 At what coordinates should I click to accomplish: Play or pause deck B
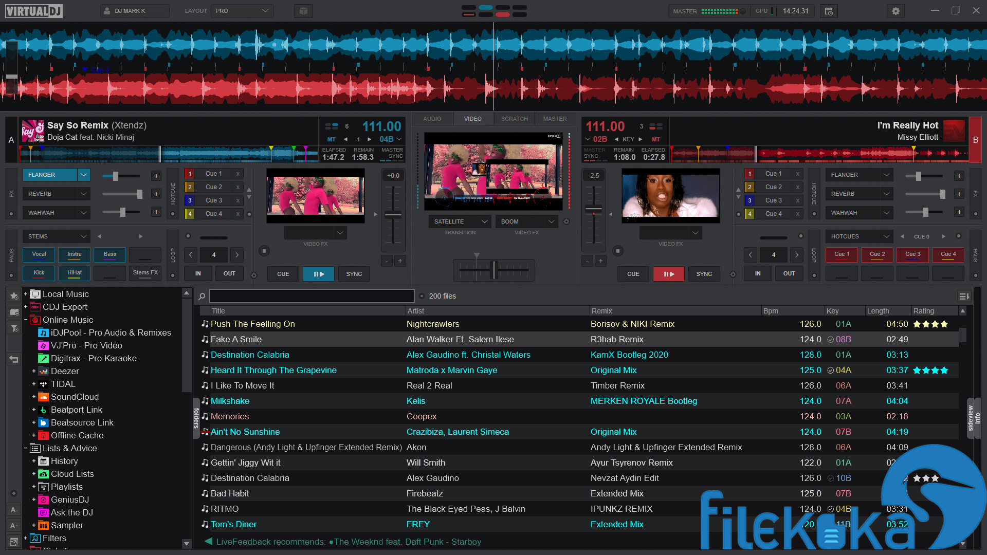click(x=669, y=274)
